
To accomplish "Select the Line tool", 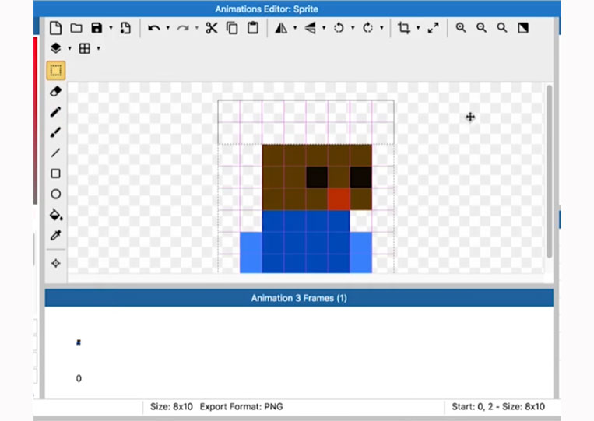I will (56, 153).
